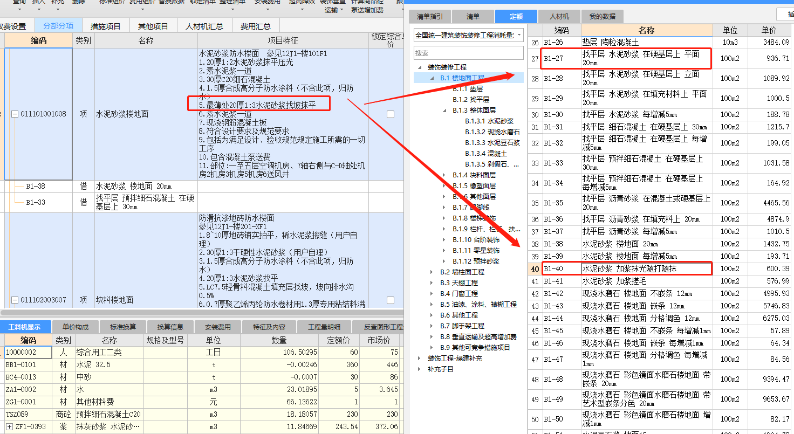
Task: Select B.1.3.2 现浇水磨石 tree item
Action: pos(492,132)
